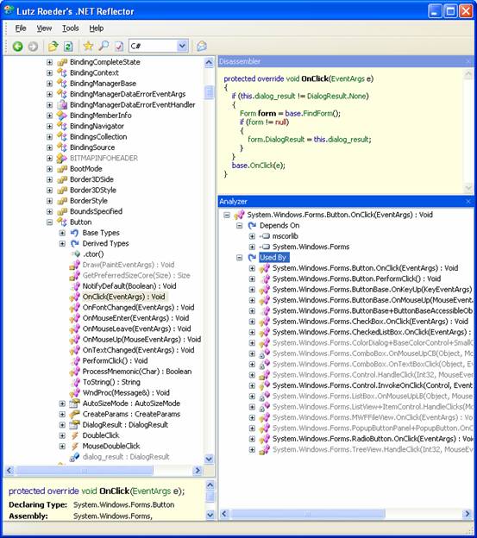Click info pane scrollbar down arrow
The image size is (477, 538).
pos(210,515)
